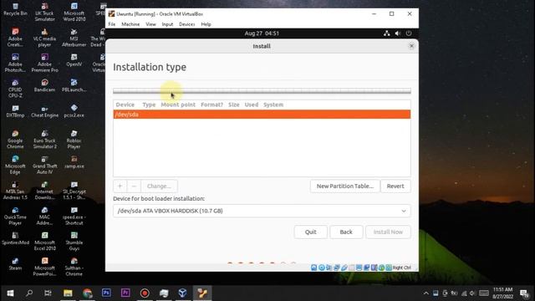Click the Back button

346,232
